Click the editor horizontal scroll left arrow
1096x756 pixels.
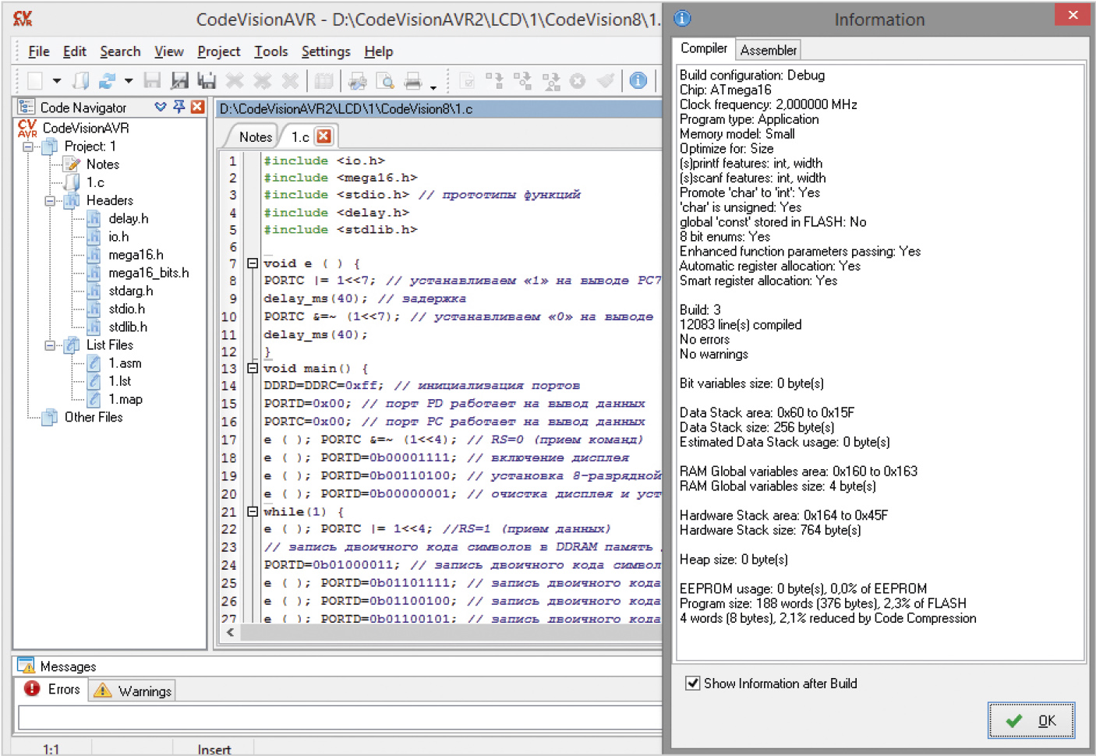click(x=230, y=632)
